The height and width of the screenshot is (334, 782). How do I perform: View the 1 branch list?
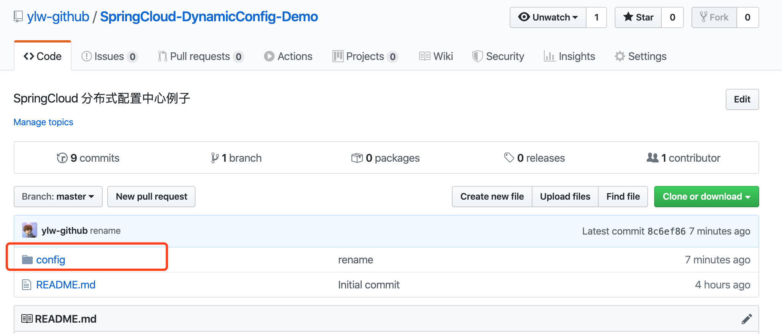tap(236, 158)
